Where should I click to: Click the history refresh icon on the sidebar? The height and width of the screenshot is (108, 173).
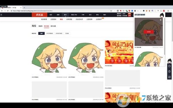[x=170, y=66]
